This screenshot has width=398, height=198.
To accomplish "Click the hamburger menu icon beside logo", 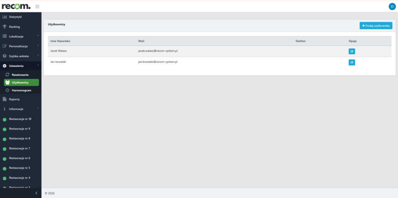I will (37, 6).
